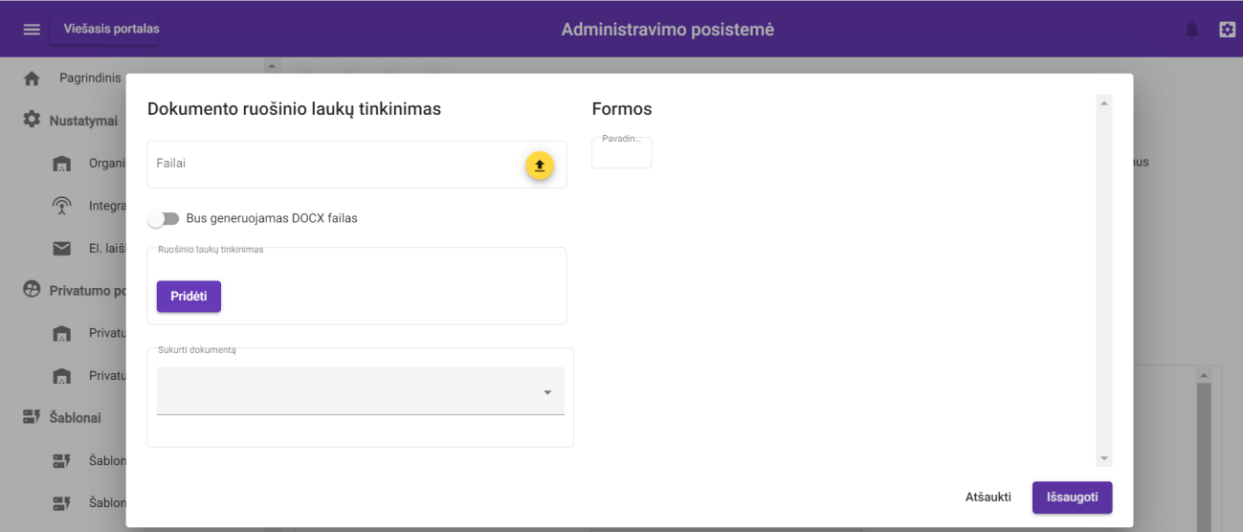Click the Integra antenna icon in sidebar
1243x532 pixels.
(62, 206)
